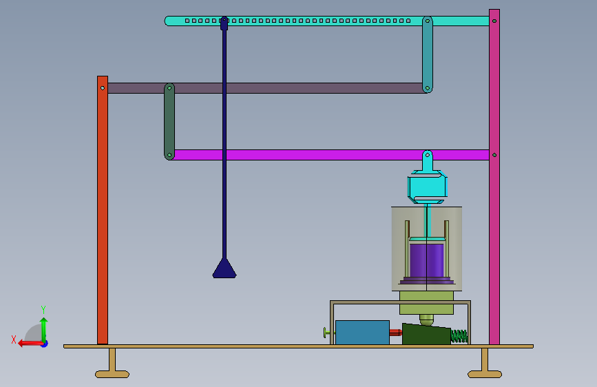597x387 pixels.
Task: Click the green Y axis arrow of the triad
Action: pyautogui.click(x=44, y=329)
